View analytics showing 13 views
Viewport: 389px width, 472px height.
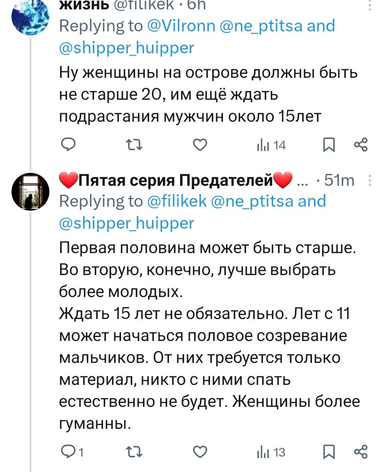point(271,452)
